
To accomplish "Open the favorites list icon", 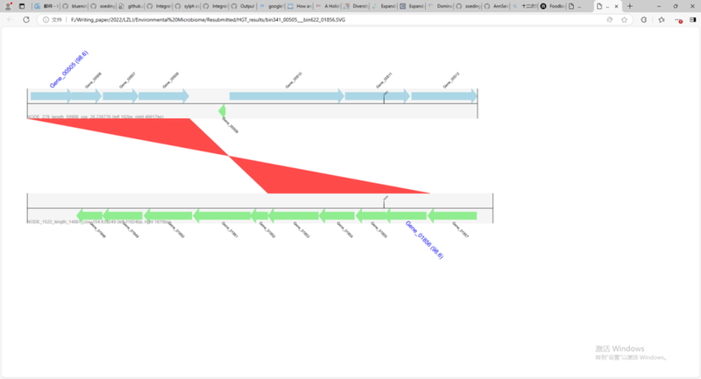I will 661,18.
